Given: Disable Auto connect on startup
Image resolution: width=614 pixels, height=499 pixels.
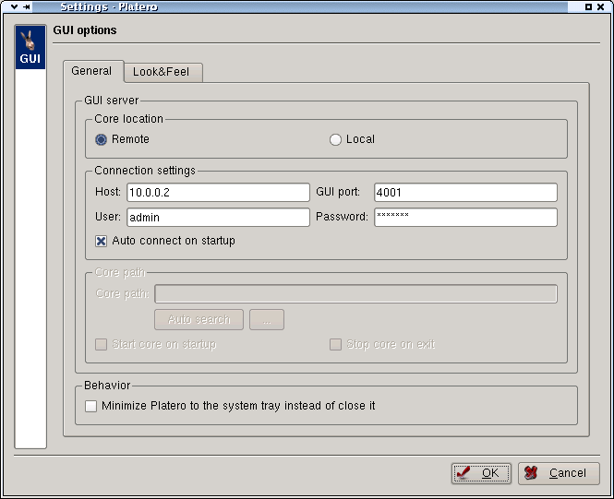Looking at the screenshot, I should pyautogui.click(x=102, y=241).
